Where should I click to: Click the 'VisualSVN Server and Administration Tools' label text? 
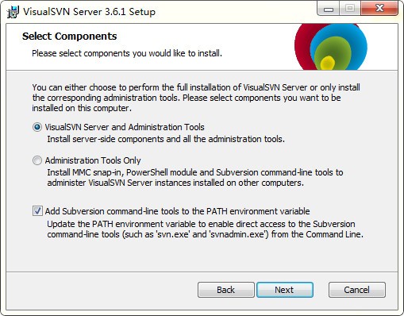pyautogui.click(x=125, y=127)
